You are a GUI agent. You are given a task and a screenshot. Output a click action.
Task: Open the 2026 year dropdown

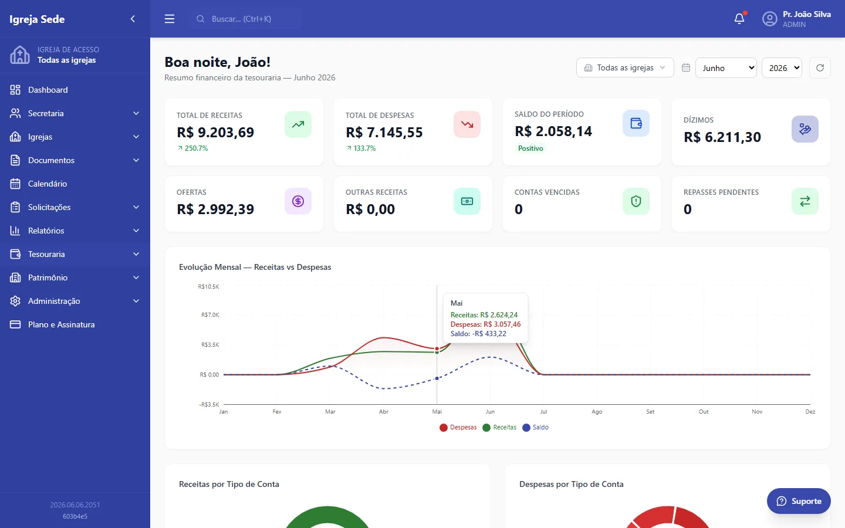(782, 68)
